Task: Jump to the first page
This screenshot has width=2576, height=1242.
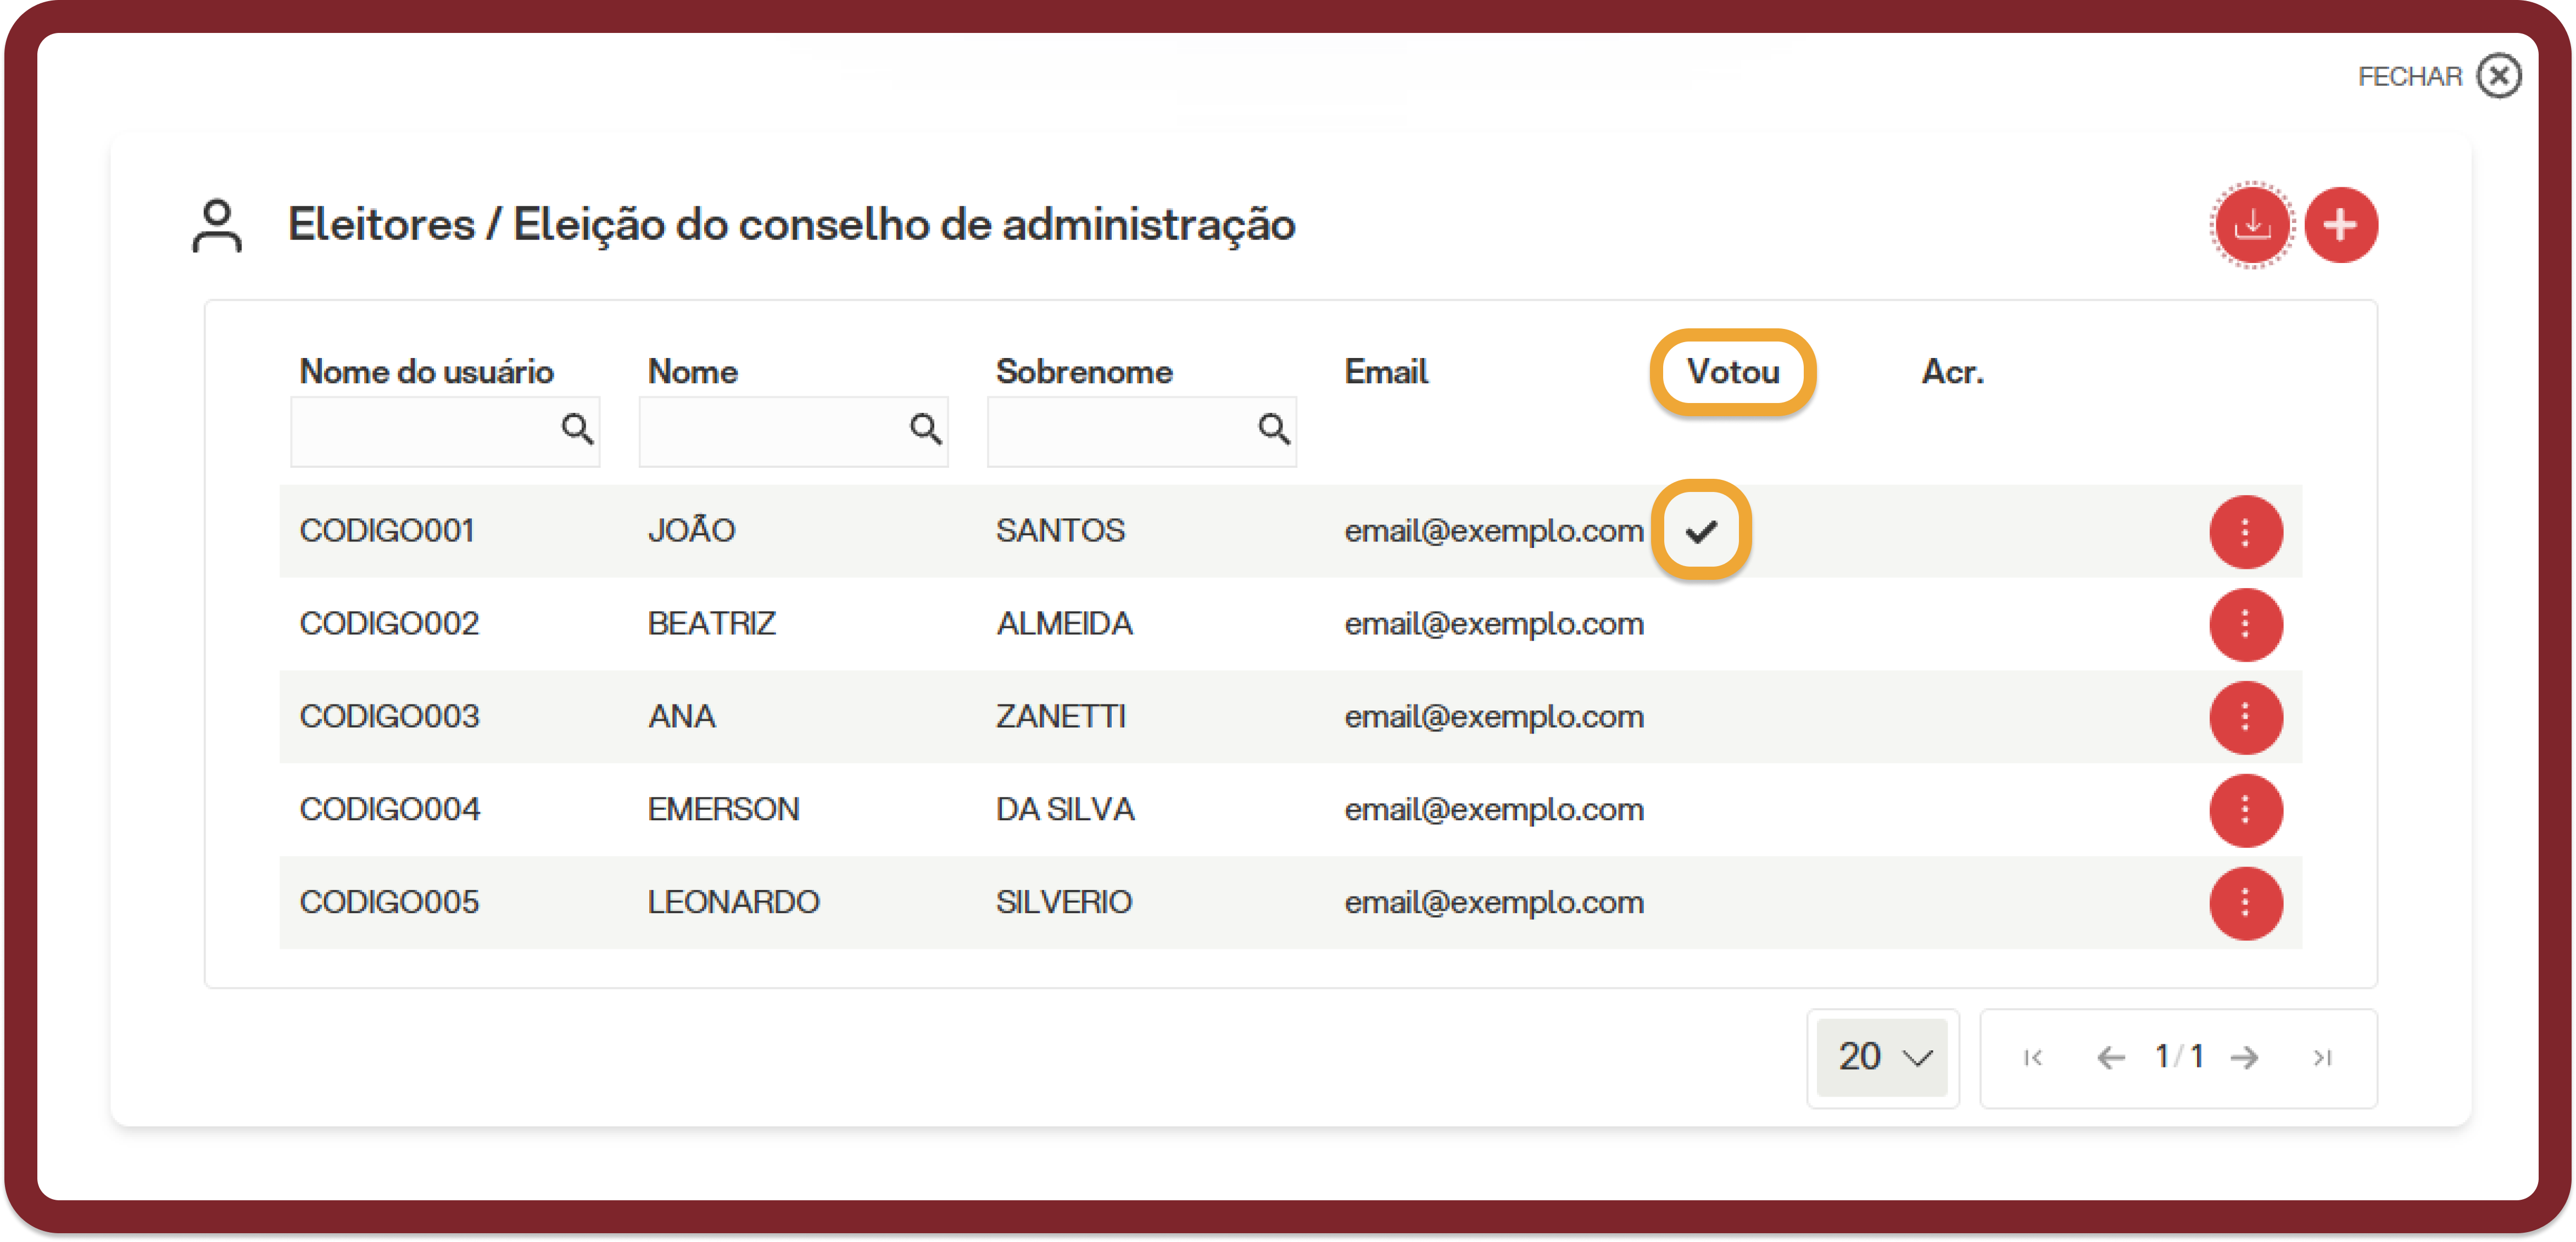Action: (x=2033, y=1057)
